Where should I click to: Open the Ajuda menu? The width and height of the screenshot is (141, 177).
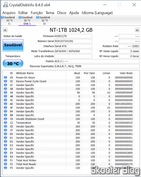click(x=74, y=13)
